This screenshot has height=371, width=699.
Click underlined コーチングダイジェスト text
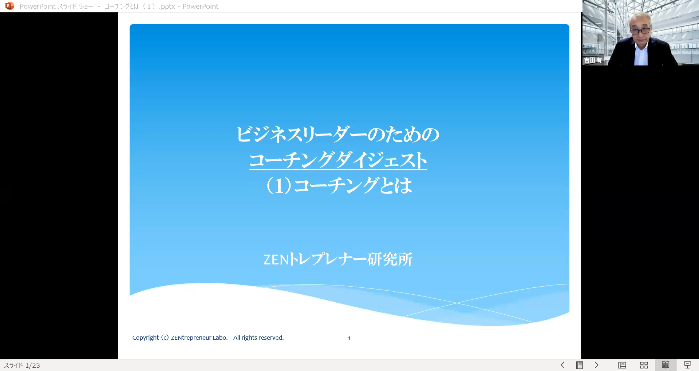(x=337, y=160)
